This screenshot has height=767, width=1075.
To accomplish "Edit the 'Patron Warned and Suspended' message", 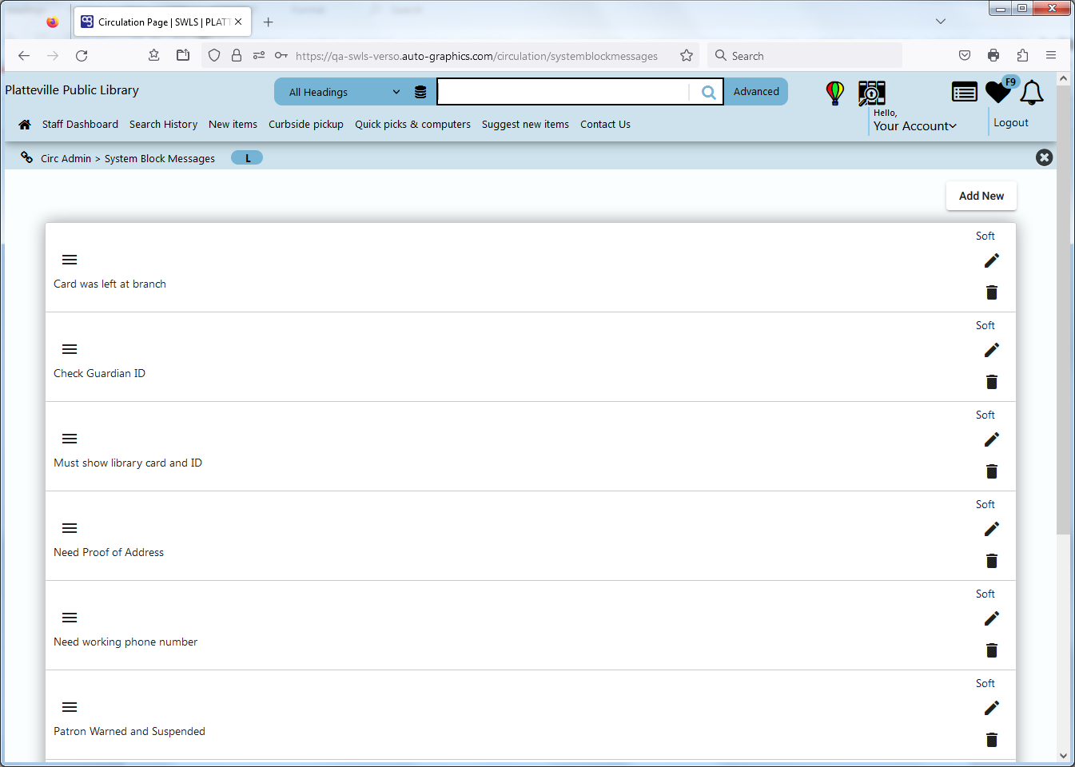I will [x=992, y=708].
